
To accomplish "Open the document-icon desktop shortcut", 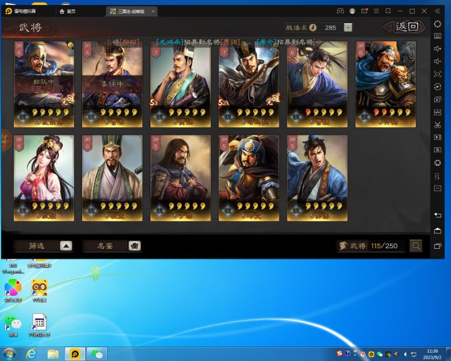I will pos(39,325).
